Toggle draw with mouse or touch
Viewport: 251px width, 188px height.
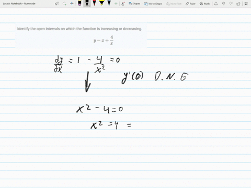coord(123,4)
